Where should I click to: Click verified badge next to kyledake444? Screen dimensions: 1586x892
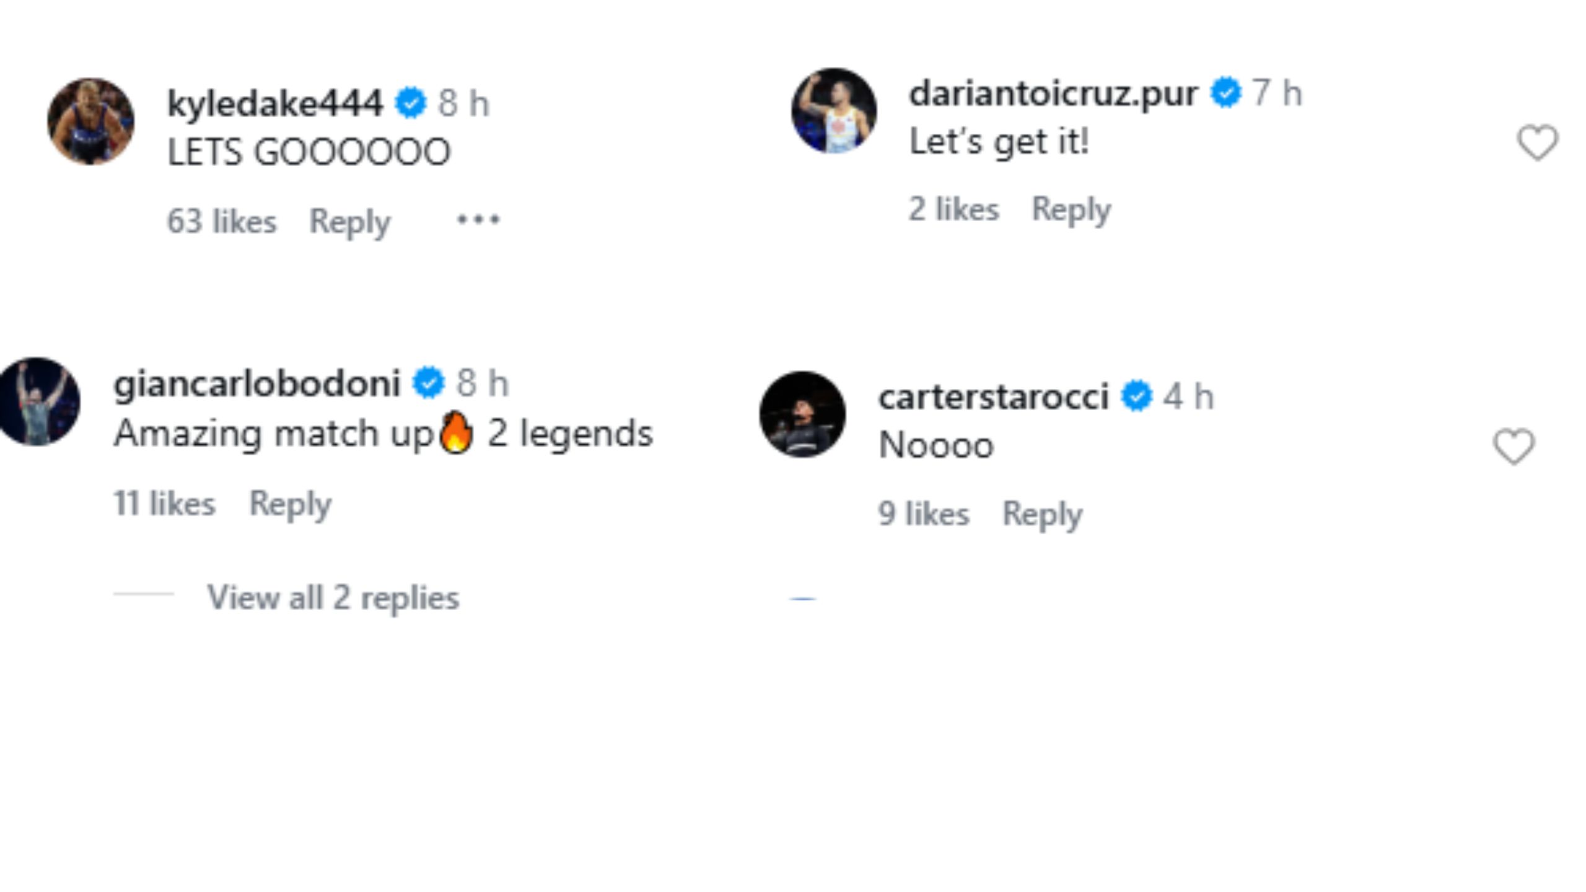pos(411,103)
